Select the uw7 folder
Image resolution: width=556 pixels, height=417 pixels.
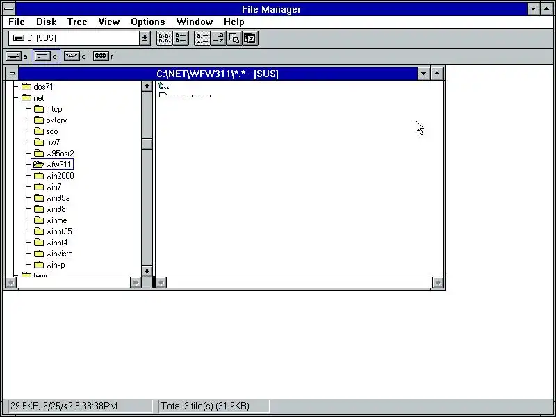(47, 142)
